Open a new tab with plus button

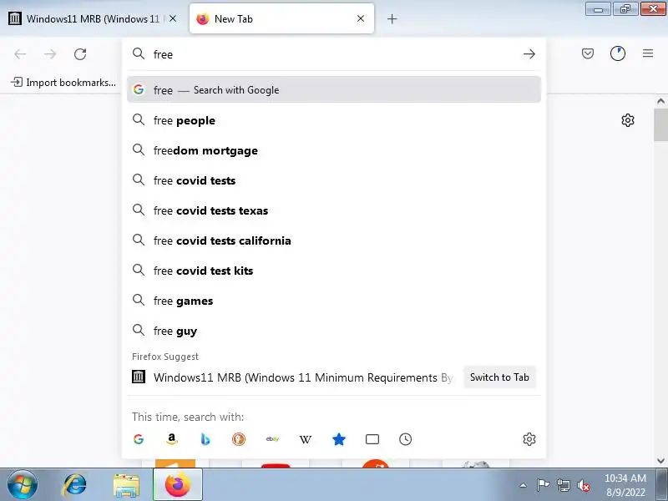[x=392, y=18]
